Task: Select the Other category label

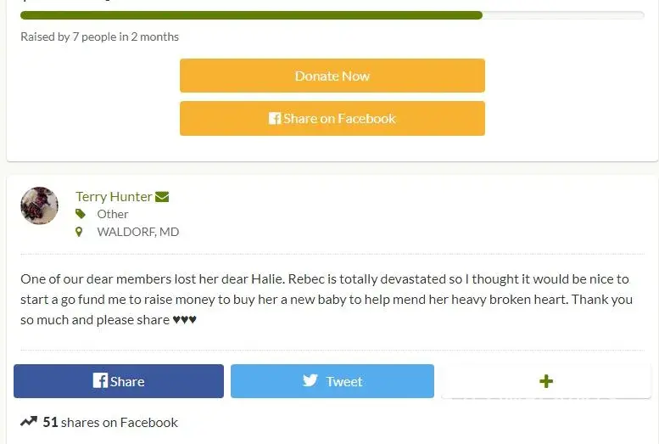Action: [x=113, y=214]
